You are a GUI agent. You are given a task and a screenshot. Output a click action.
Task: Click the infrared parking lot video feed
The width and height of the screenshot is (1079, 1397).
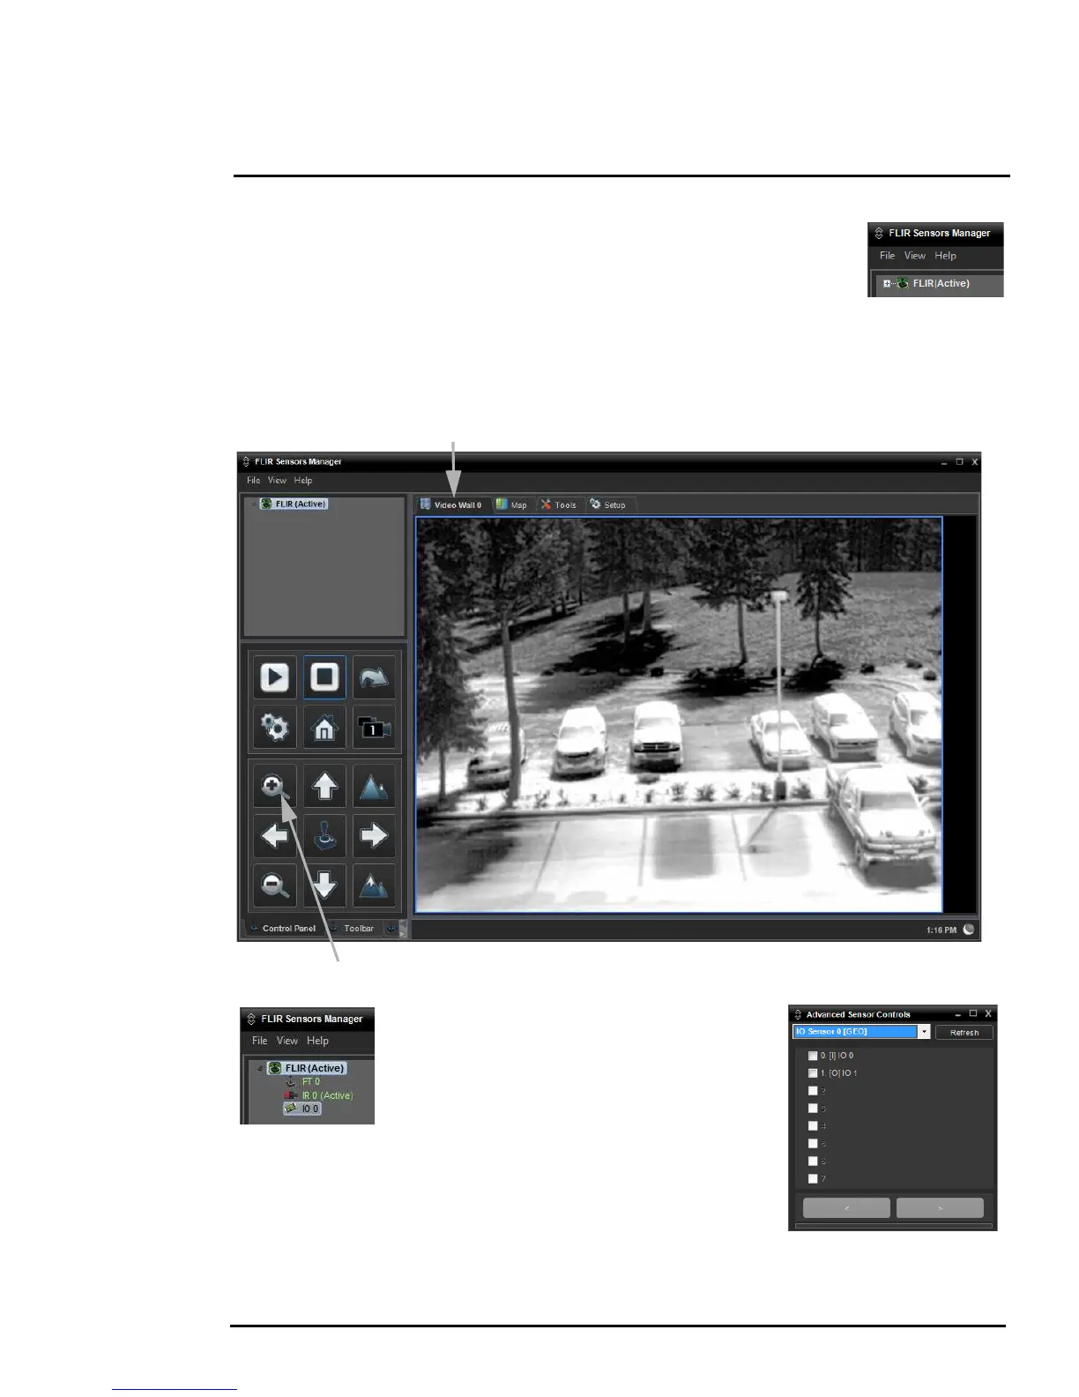tap(679, 714)
